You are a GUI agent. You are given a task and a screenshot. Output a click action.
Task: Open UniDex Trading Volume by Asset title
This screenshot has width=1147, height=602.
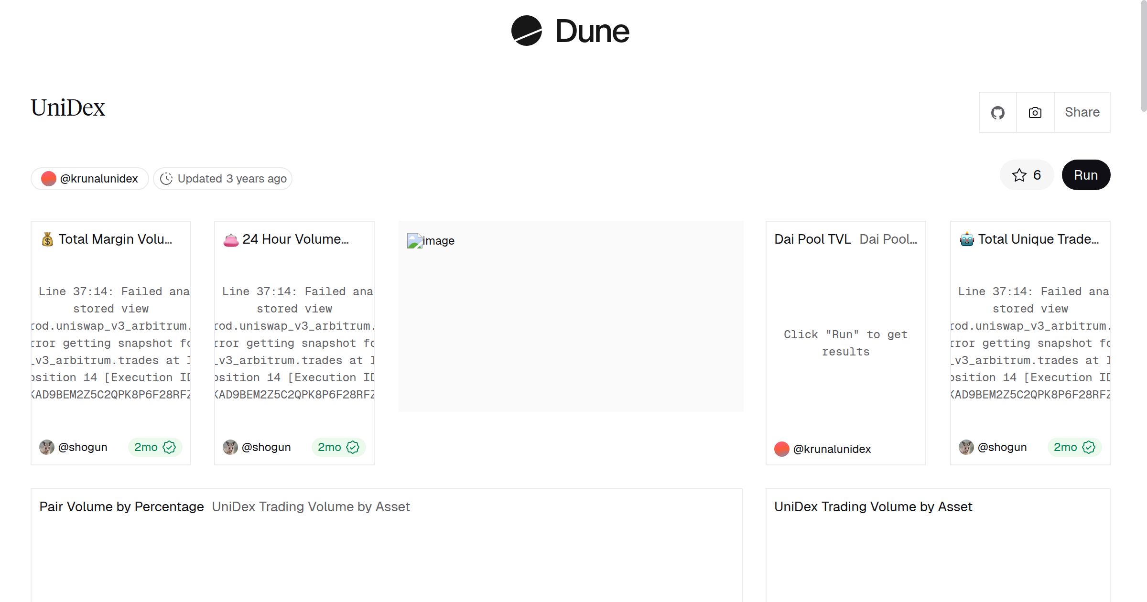coord(873,507)
